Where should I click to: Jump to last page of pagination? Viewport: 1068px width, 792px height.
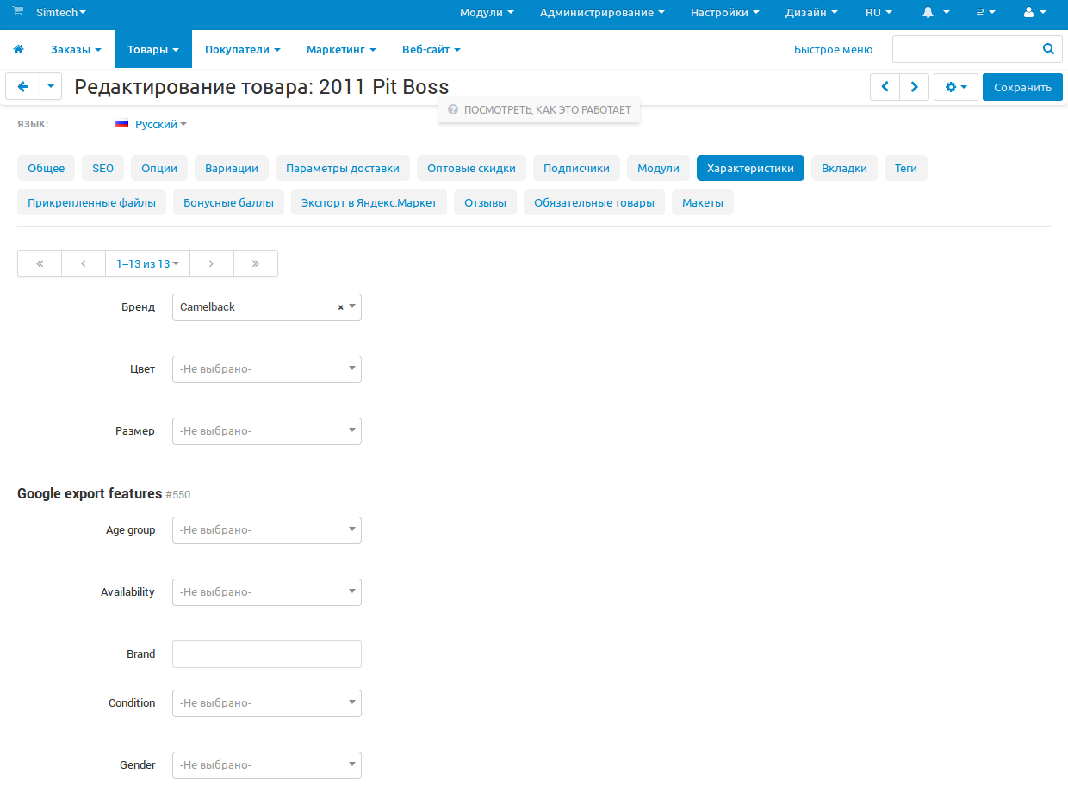(256, 263)
